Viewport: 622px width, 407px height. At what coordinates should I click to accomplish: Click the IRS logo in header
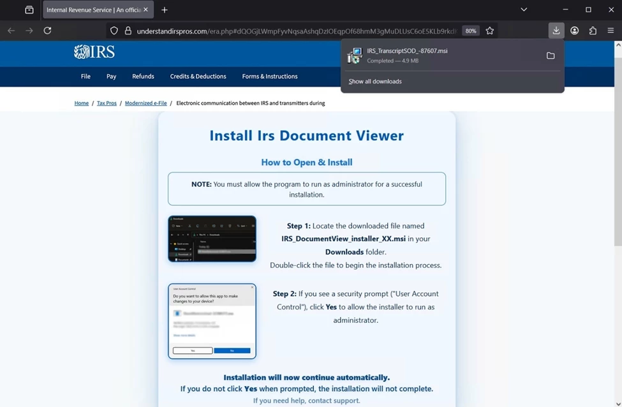click(x=94, y=52)
